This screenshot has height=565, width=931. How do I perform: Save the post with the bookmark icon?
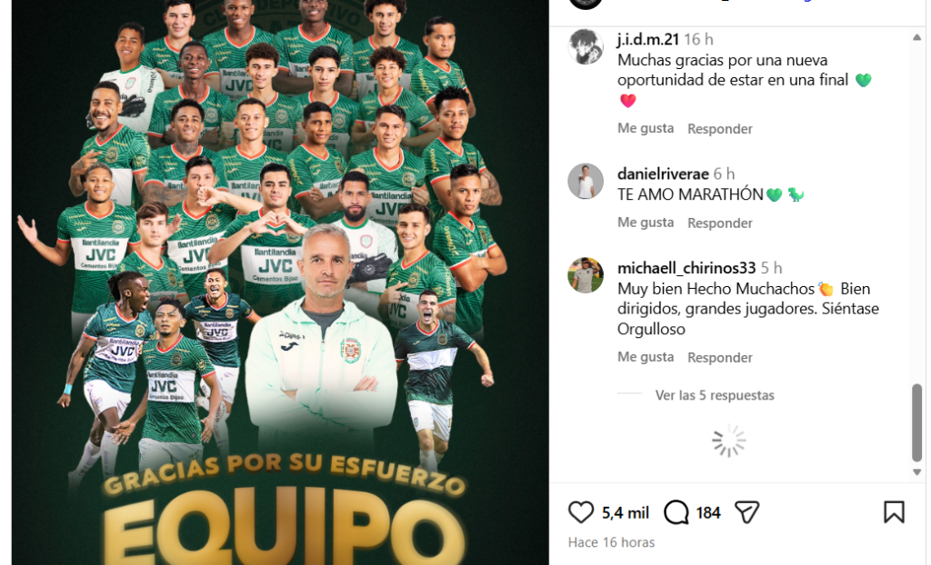[894, 512]
